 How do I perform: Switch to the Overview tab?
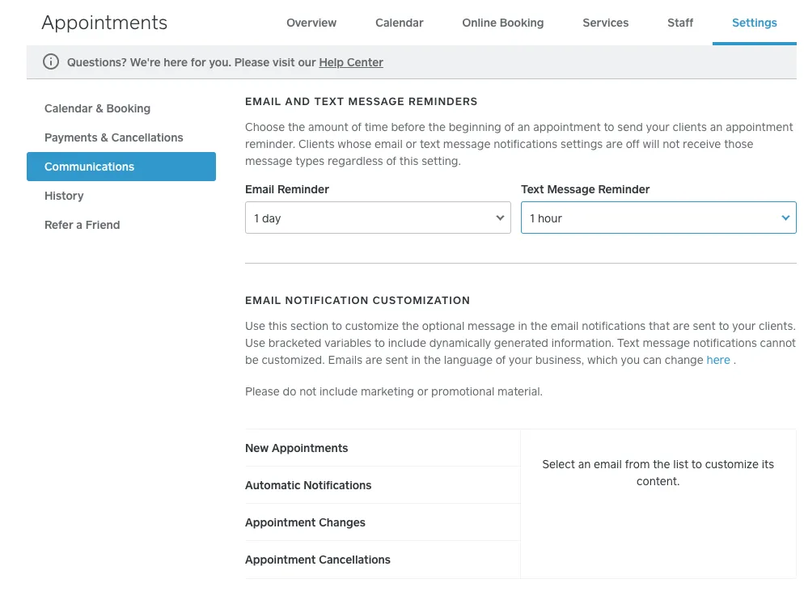tap(311, 23)
